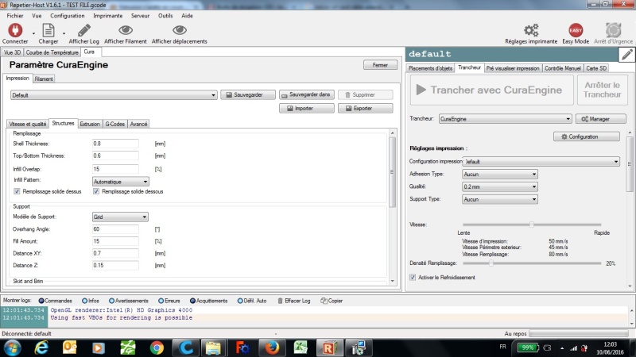The height and width of the screenshot is (357, 636).
Task: Toggle Défil. Auto log option
Action: coord(240,301)
